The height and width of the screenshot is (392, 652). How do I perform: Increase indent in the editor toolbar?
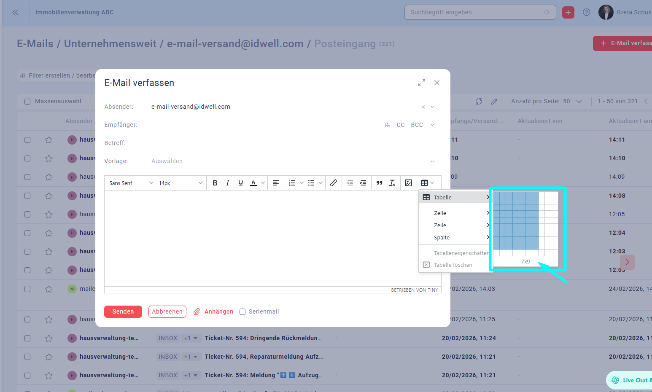point(363,183)
